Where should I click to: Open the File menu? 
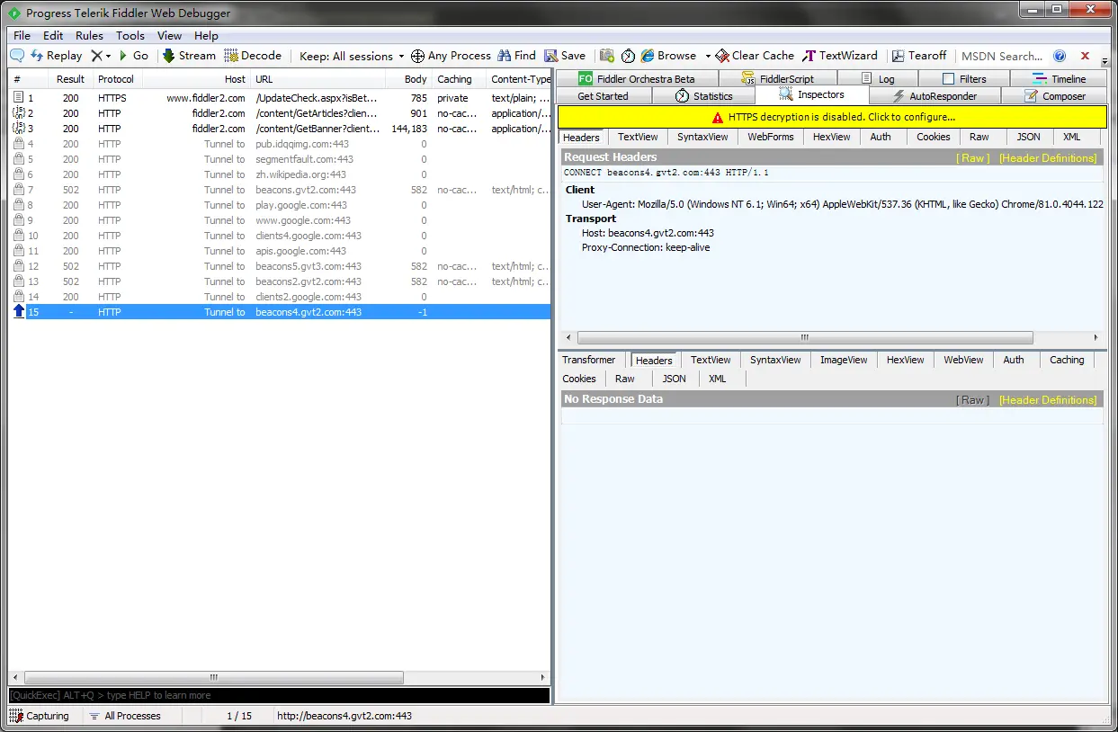[x=22, y=36]
